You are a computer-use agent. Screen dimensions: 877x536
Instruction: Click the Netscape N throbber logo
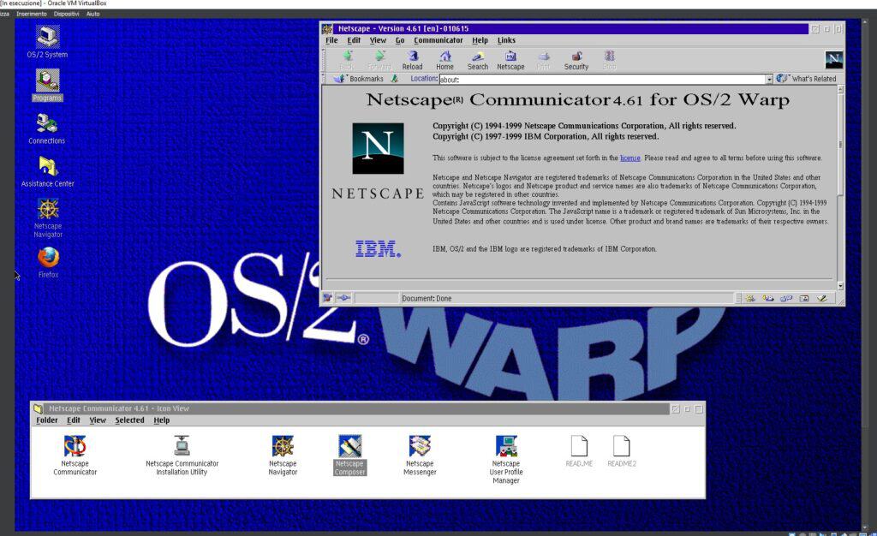click(833, 59)
